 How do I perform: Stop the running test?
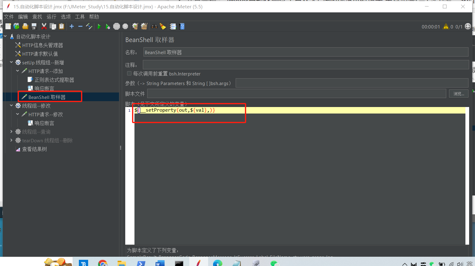pos(117,27)
